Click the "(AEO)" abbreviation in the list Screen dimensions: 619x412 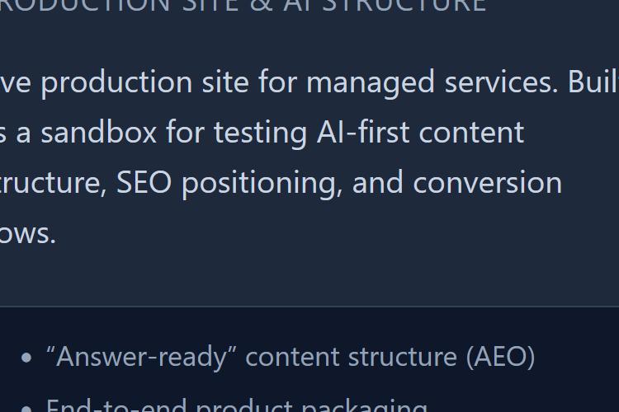(500, 357)
